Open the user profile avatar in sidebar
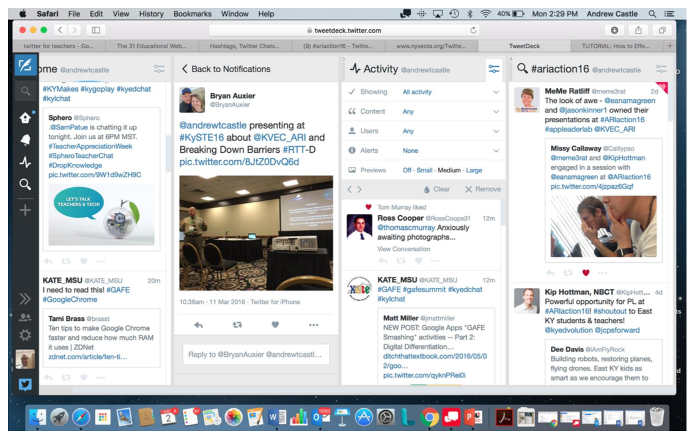 (25, 359)
